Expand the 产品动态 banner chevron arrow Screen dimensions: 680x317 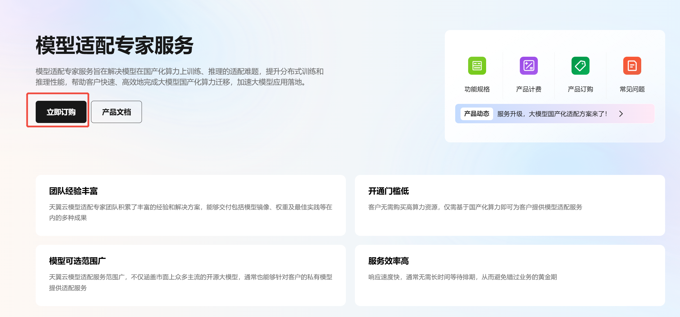coord(621,114)
